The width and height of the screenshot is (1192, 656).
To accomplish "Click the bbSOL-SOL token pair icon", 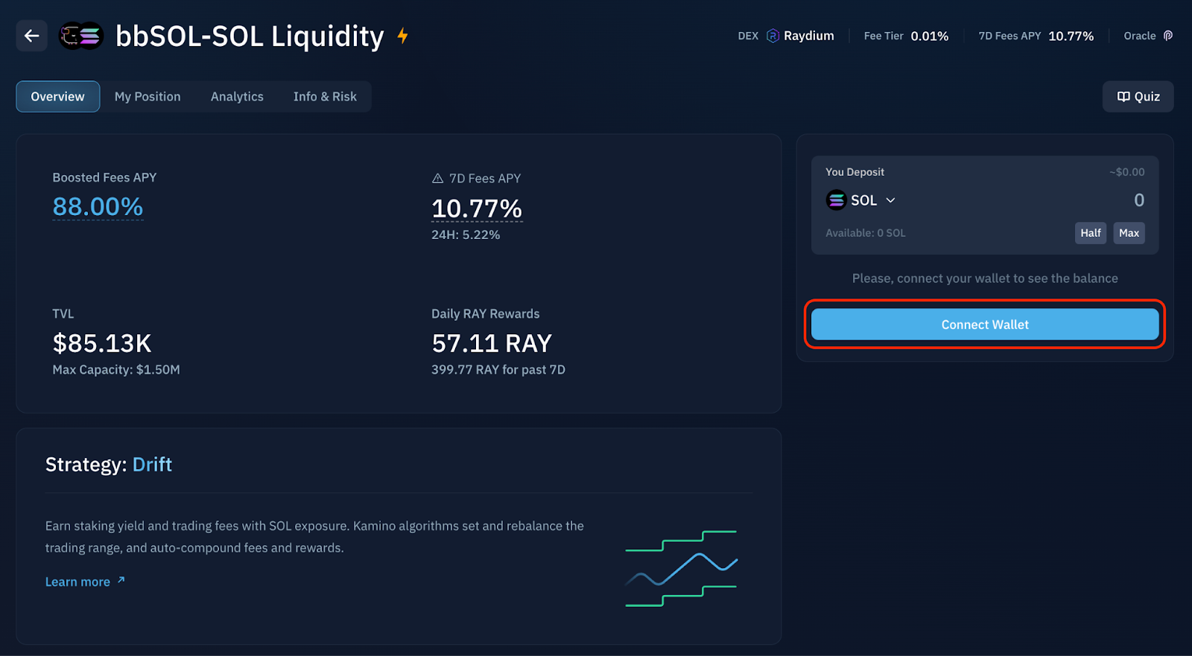I will 81,36.
